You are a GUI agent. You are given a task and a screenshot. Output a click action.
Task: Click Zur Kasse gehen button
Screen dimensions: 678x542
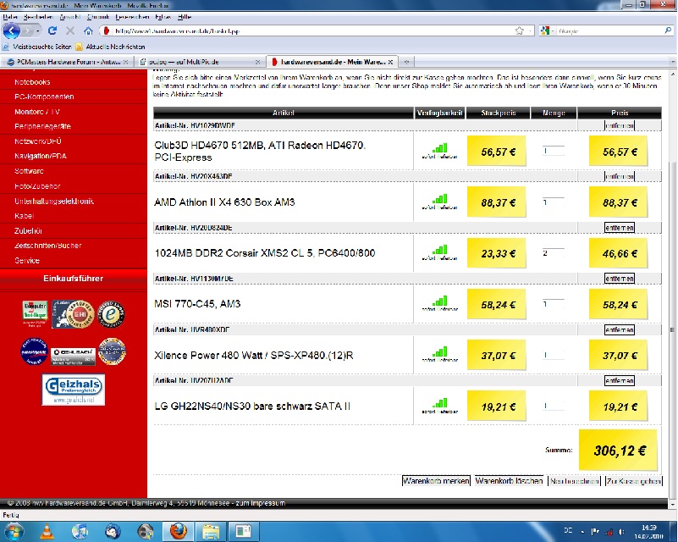coord(633,480)
